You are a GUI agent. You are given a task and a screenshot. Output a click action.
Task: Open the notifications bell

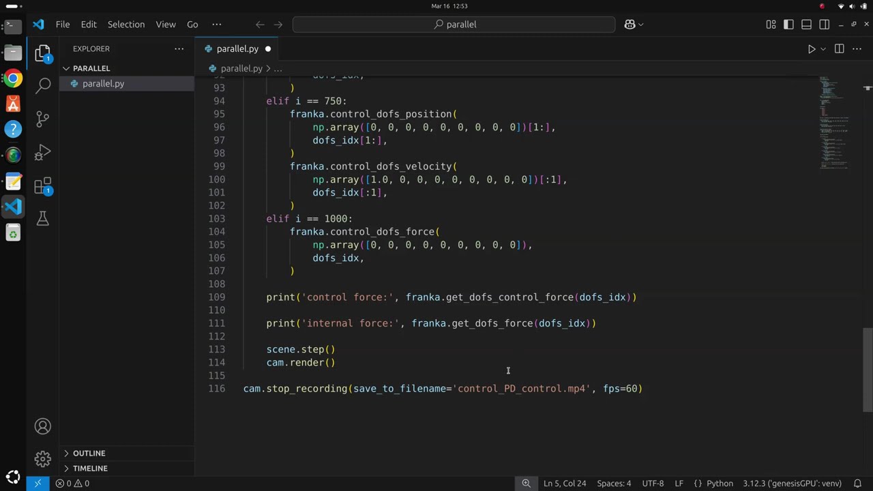[858, 483]
